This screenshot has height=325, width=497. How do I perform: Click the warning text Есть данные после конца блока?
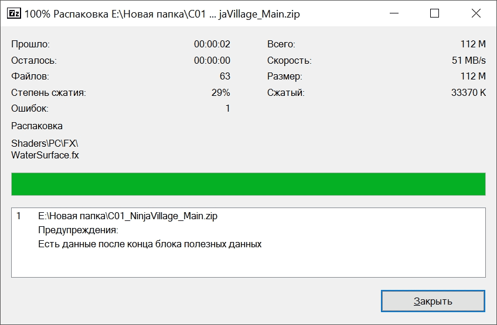click(149, 244)
